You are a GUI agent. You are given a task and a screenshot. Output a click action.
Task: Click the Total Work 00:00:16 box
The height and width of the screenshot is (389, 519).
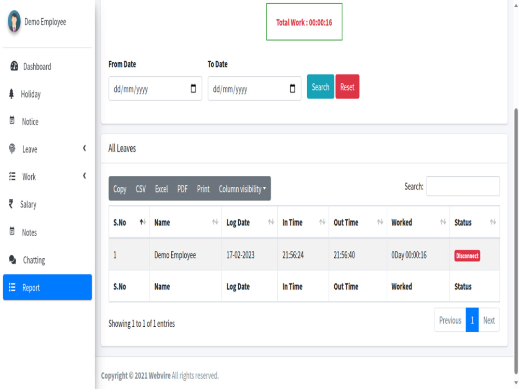pyautogui.click(x=304, y=22)
